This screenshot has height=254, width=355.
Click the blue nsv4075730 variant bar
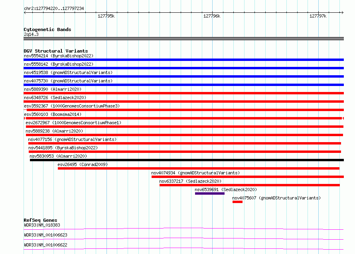coord(183,85)
